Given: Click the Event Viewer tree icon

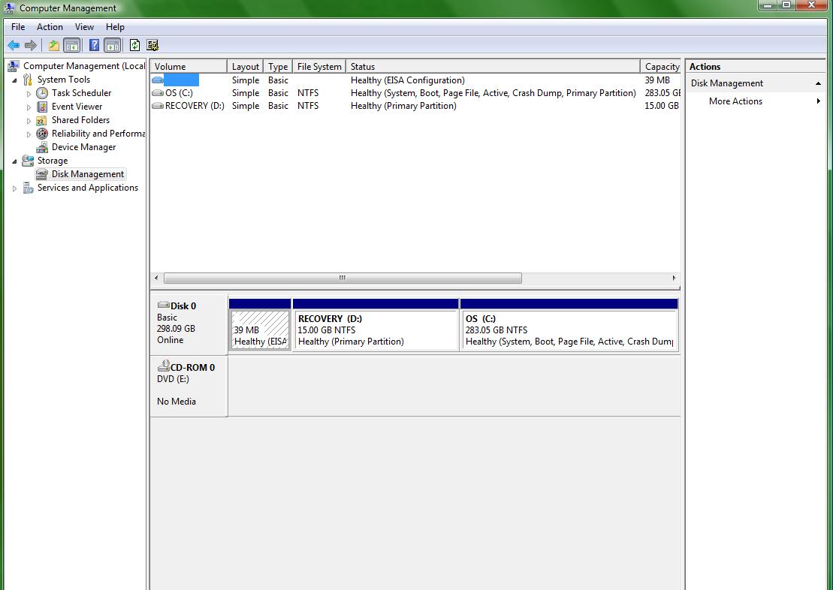Looking at the screenshot, I should pyautogui.click(x=42, y=107).
